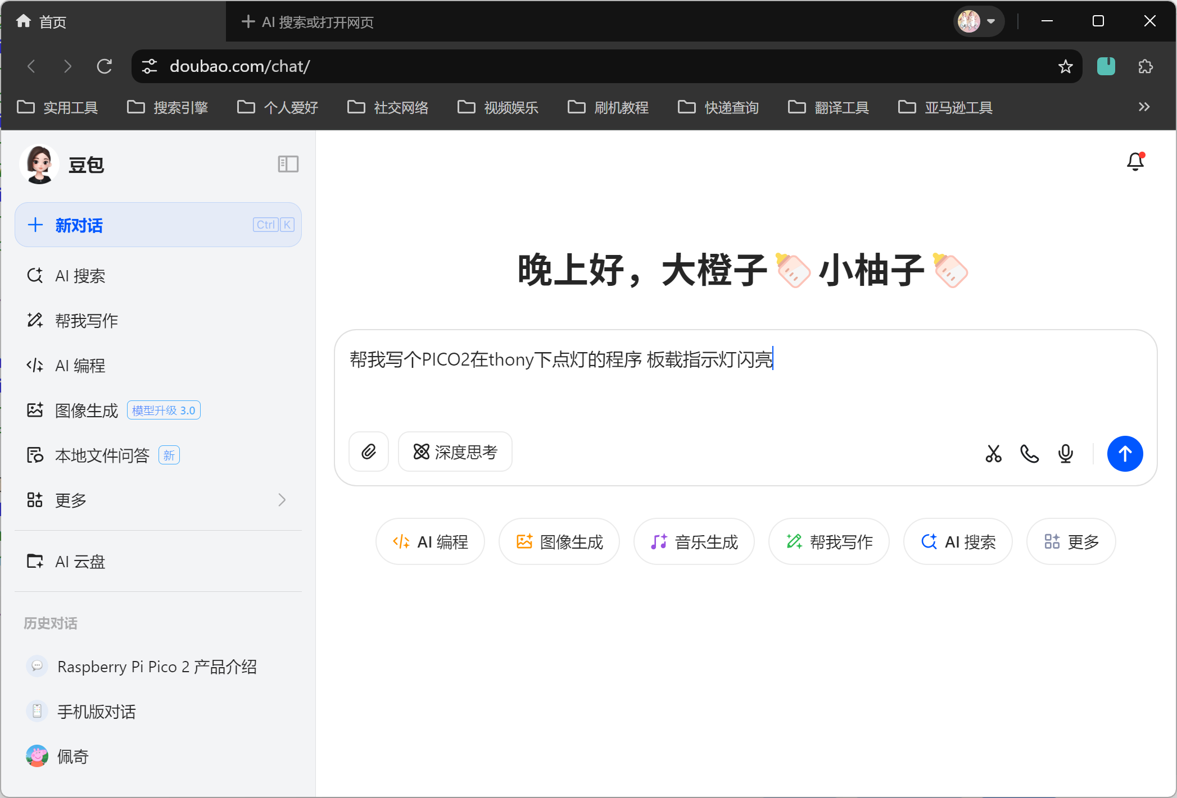Click the doubao.com/chat/ address bar
The width and height of the screenshot is (1177, 798).
point(607,66)
